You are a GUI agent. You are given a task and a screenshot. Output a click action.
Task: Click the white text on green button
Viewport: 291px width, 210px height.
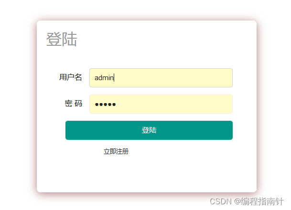point(149,130)
